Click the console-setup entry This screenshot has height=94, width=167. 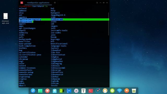tap(26, 72)
